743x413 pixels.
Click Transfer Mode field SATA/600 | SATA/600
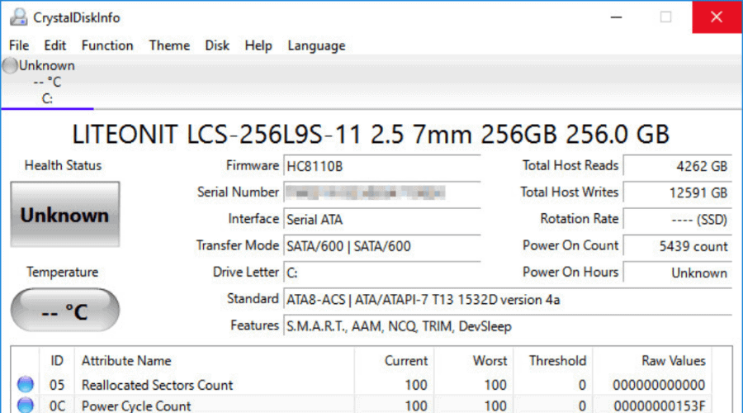click(382, 246)
